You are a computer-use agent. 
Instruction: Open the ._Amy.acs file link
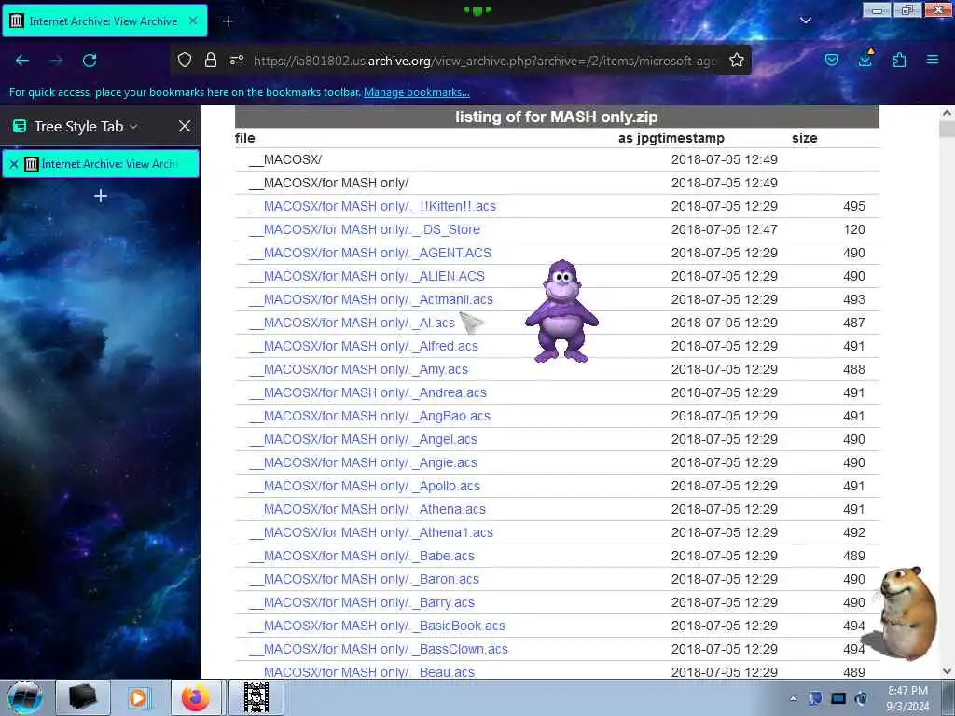358,369
